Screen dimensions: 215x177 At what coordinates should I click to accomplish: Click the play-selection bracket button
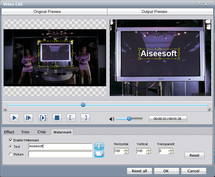pos(43,118)
